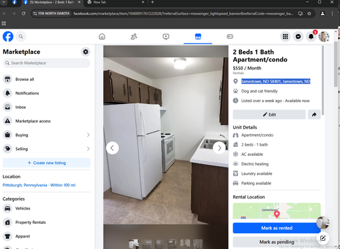Click the Edit listing button
This screenshot has width=340, height=249.
click(x=269, y=114)
